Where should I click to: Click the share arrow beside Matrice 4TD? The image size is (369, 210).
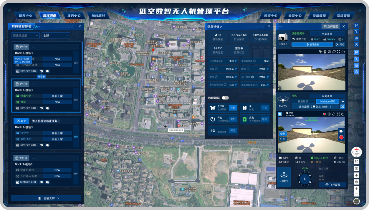click(342, 101)
